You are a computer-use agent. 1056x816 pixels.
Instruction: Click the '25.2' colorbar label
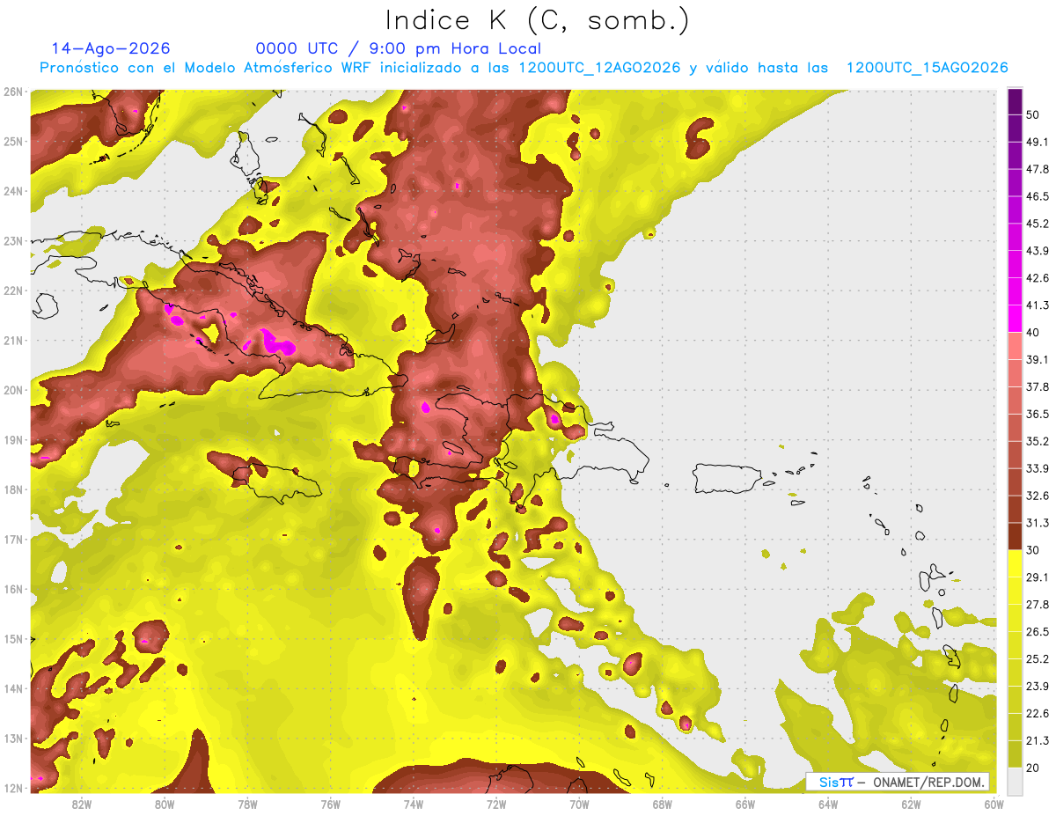point(1038,659)
